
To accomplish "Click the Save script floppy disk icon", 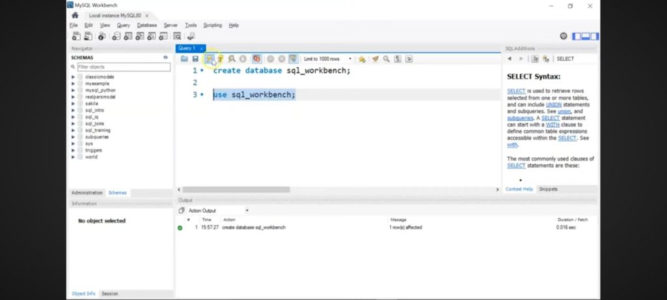I will (x=195, y=59).
